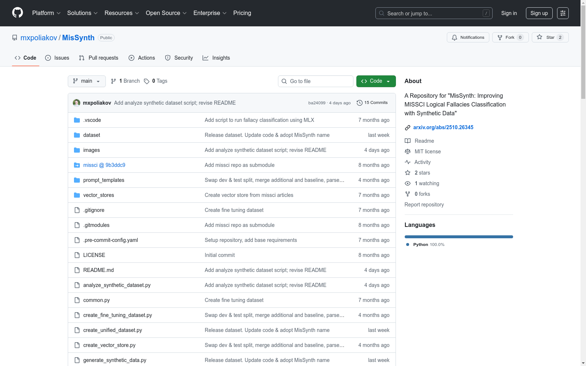This screenshot has height=366, width=586.
Task: Click the fork icon beside 0 forks
Action: [x=408, y=194]
